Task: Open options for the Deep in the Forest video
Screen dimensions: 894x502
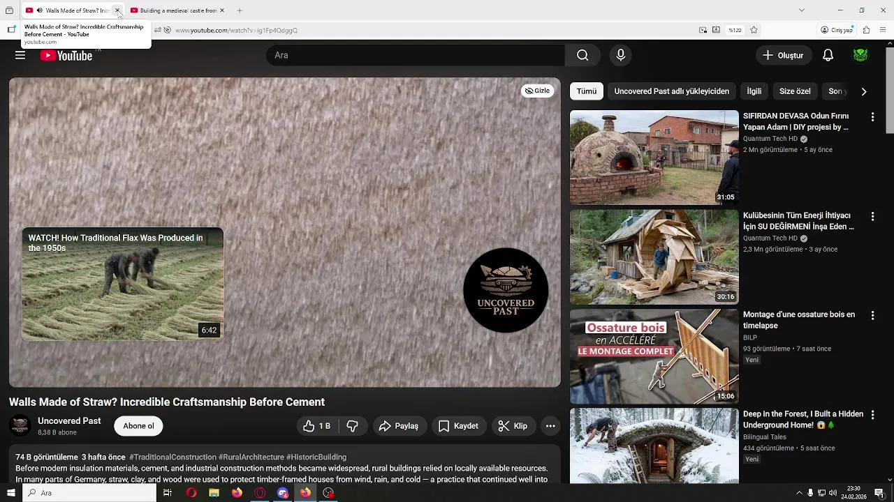Action: coord(872,415)
